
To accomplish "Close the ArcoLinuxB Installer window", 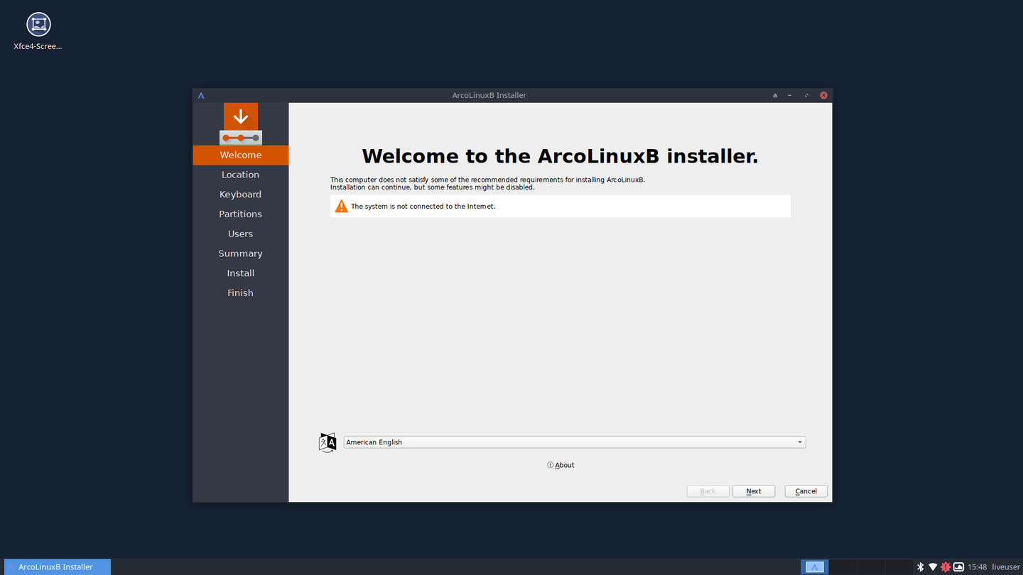I will pyautogui.click(x=823, y=95).
